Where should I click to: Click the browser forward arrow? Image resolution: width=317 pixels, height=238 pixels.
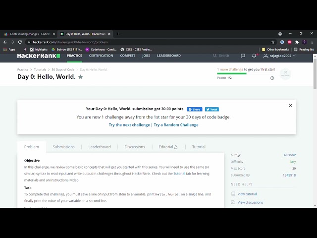pos(12,42)
